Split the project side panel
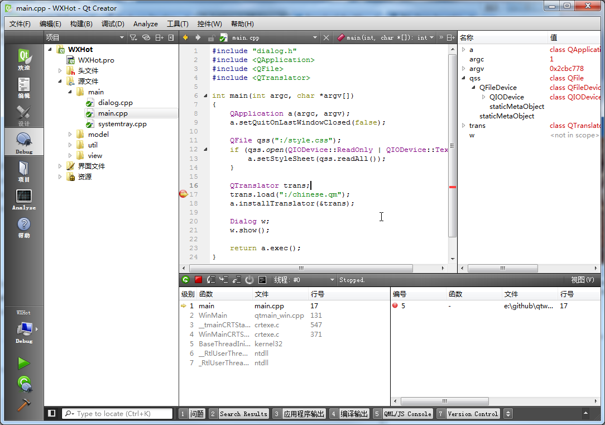Image resolution: width=605 pixels, height=425 pixels. coord(160,37)
